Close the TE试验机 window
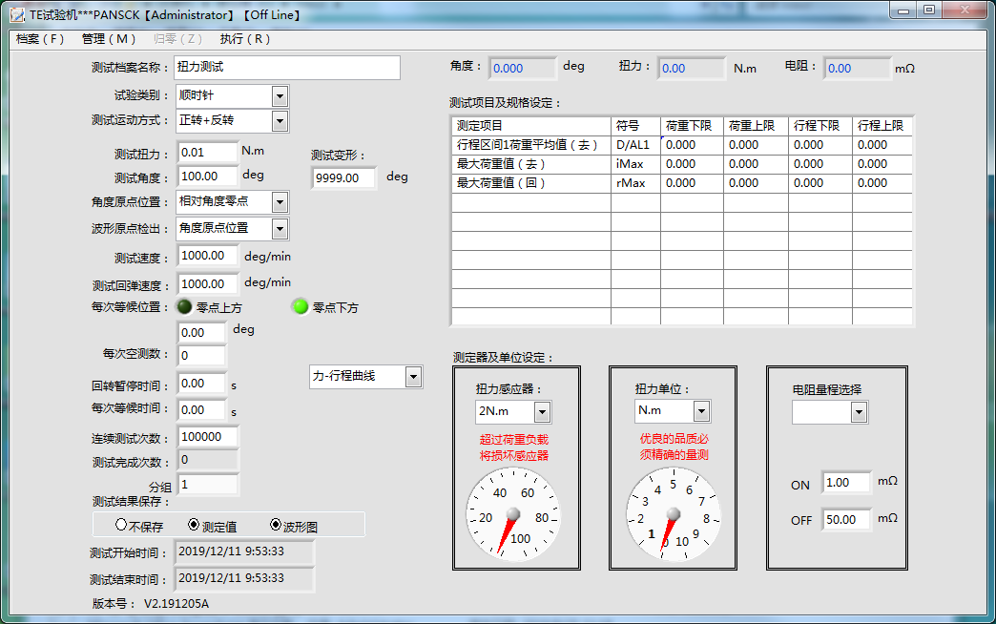This screenshot has width=996, height=624. pos(965,10)
